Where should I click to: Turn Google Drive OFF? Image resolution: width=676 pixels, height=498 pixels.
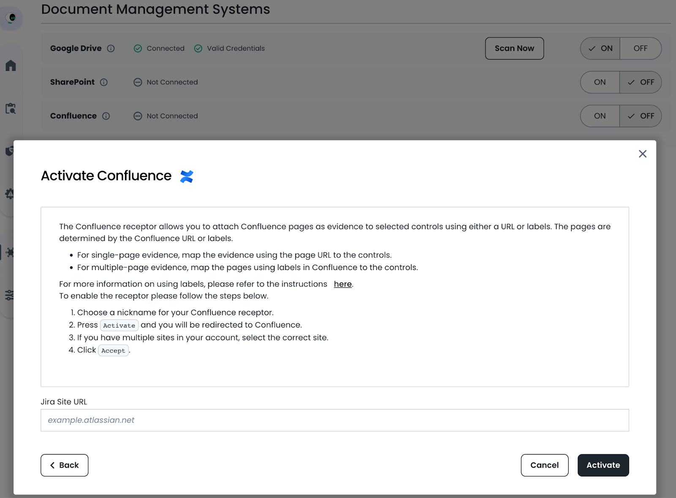tap(641, 49)
